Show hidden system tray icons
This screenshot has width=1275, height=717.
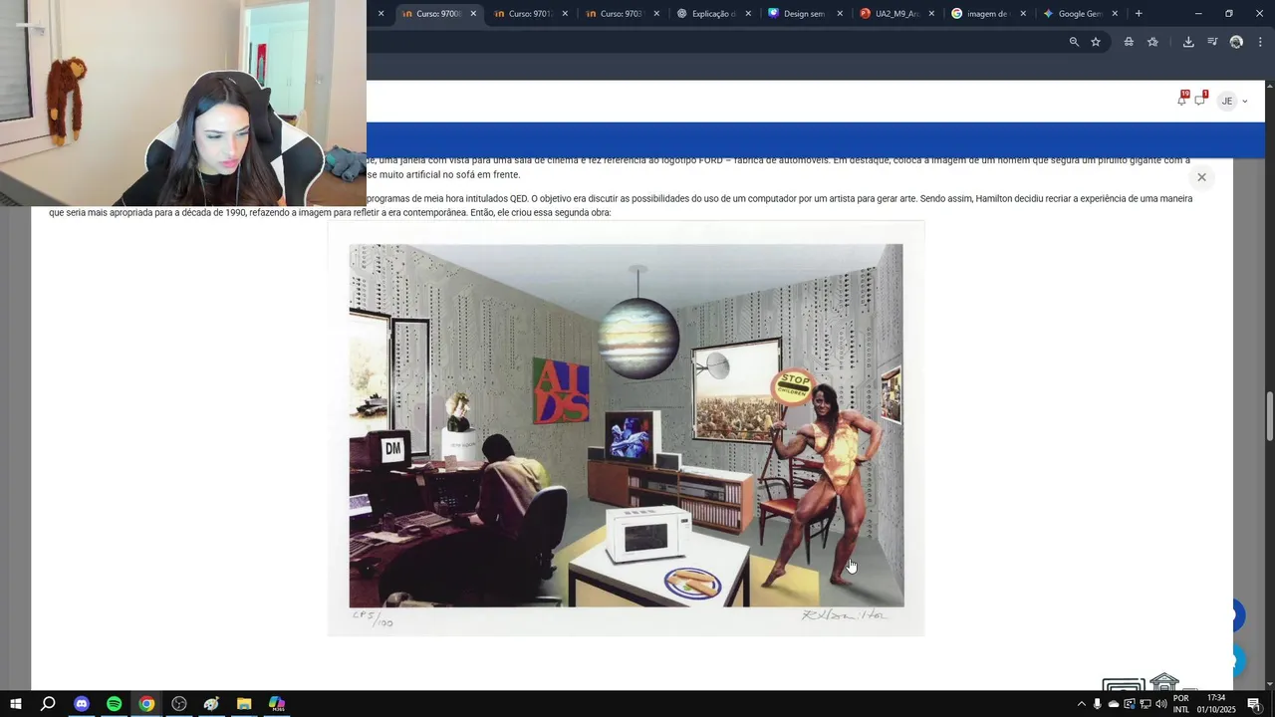pos(1081,704)
